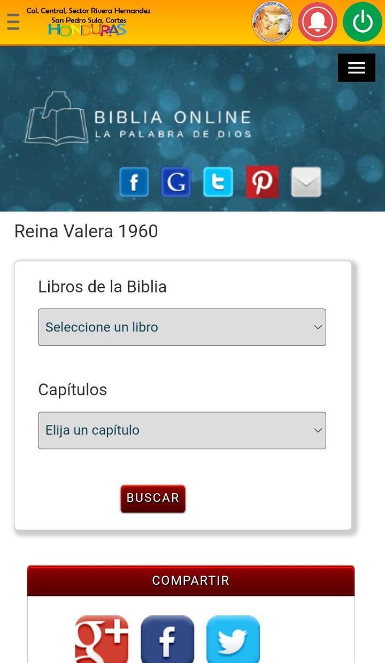Click the church logo emblem in the top bar

[272, 22]
